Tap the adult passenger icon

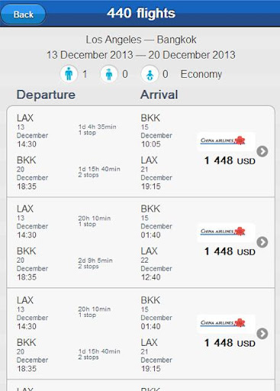(x=69, y=74)
